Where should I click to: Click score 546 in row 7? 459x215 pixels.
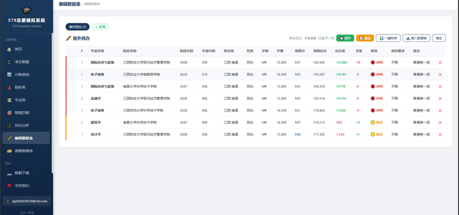point(298,135)
